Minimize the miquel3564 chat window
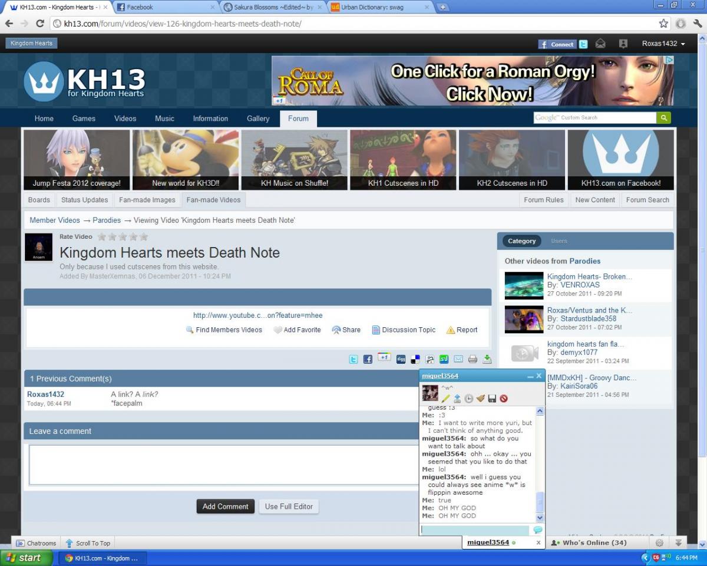This screenshot has width=707, height=566. click(x=530, y=376)
